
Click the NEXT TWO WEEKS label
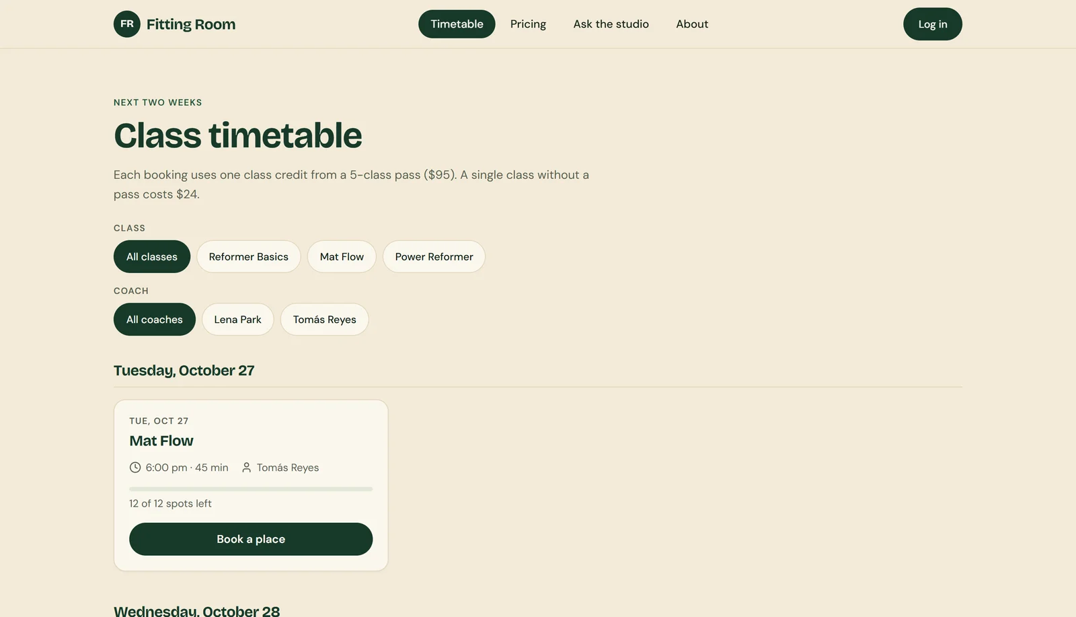(157, 102)
